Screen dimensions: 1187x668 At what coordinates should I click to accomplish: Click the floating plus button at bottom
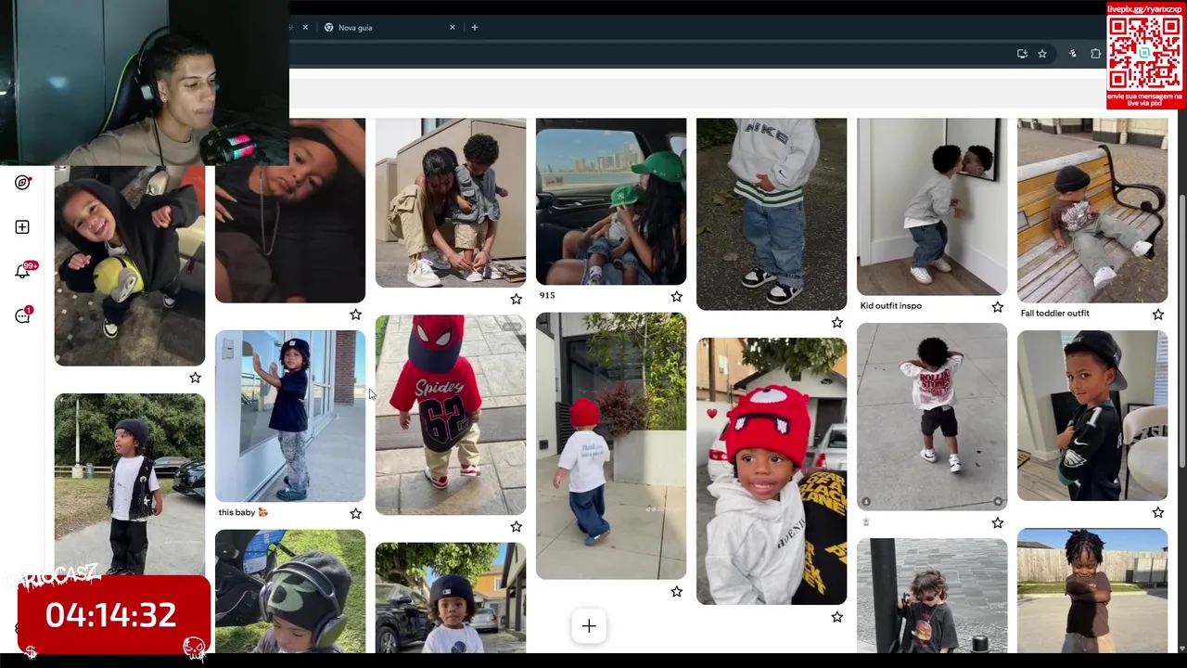tap(589, 626)
